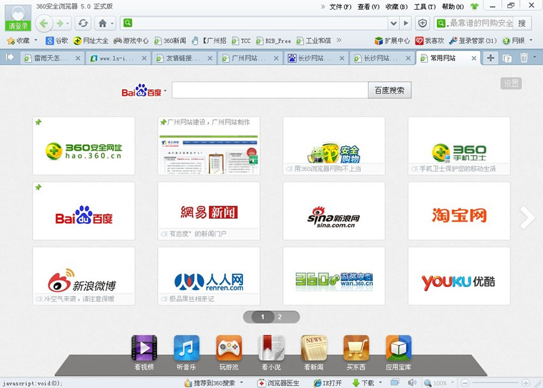
Task: Expand the 下载 download dropdown arrow
Action: [380, 382]
